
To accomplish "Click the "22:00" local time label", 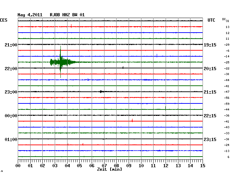I will (11, 69).
